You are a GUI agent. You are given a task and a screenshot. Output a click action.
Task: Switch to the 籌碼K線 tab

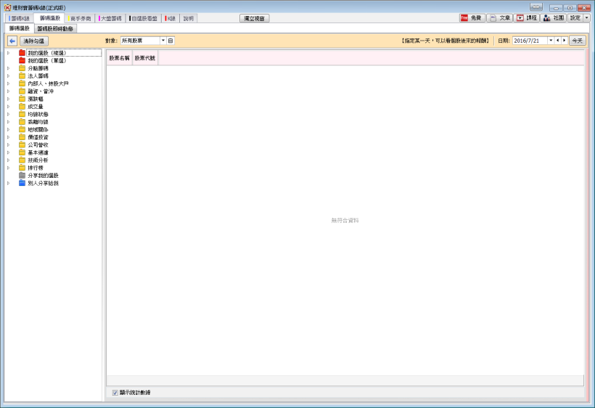(x=20, y=18)
